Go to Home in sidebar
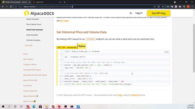Image resolution: width=195 pixels, height=109 pixels. (x=26, y=54)
